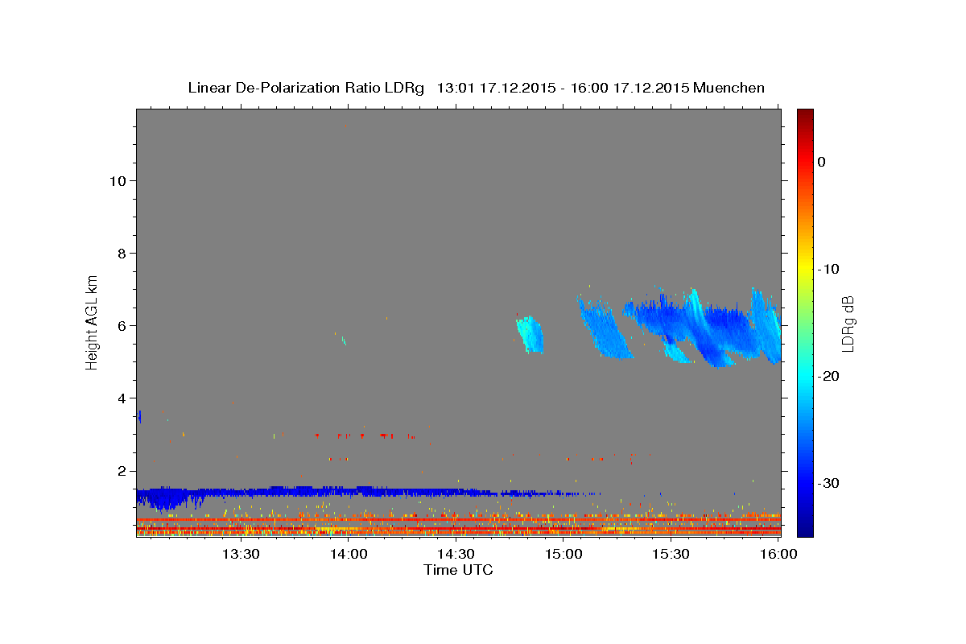Click the 'Time UTC' x-axis label
This screenshot has height=644, width=966.
(458, 570)
